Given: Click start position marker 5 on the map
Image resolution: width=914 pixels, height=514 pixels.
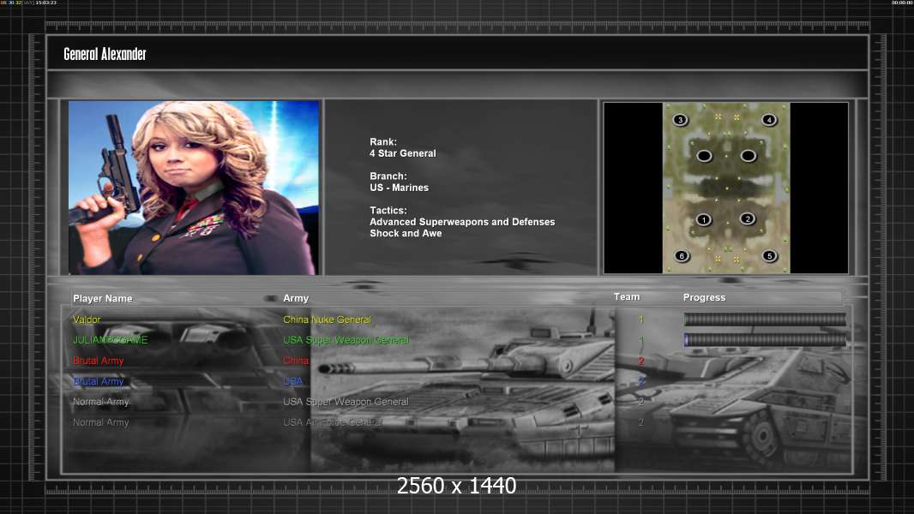Looking at the screenshot, I should pyautogui.click(x=769, y=255).
